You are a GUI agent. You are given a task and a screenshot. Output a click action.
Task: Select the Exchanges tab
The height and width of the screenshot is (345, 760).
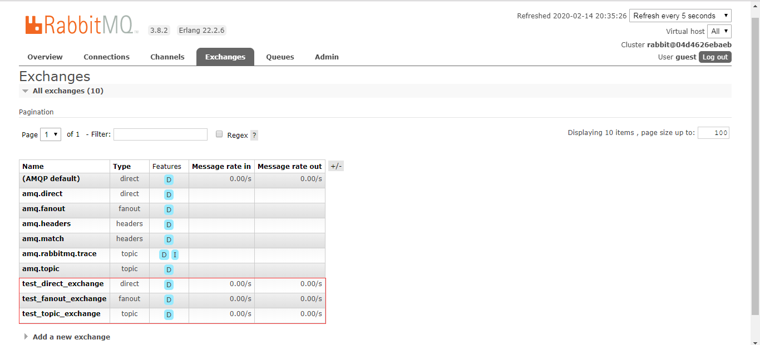coord(225,57)
